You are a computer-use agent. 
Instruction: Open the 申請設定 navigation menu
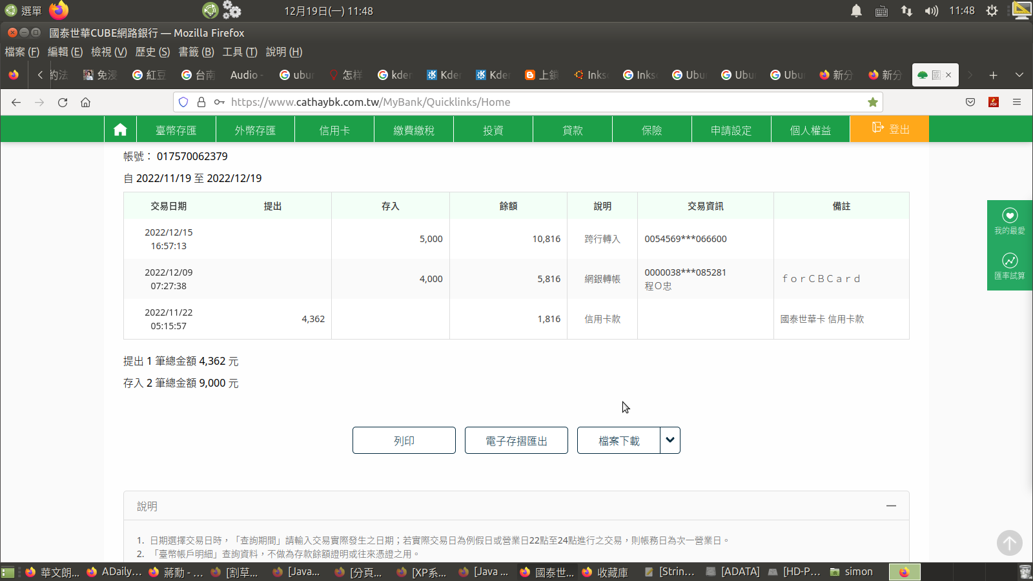[x=731, y=130]
